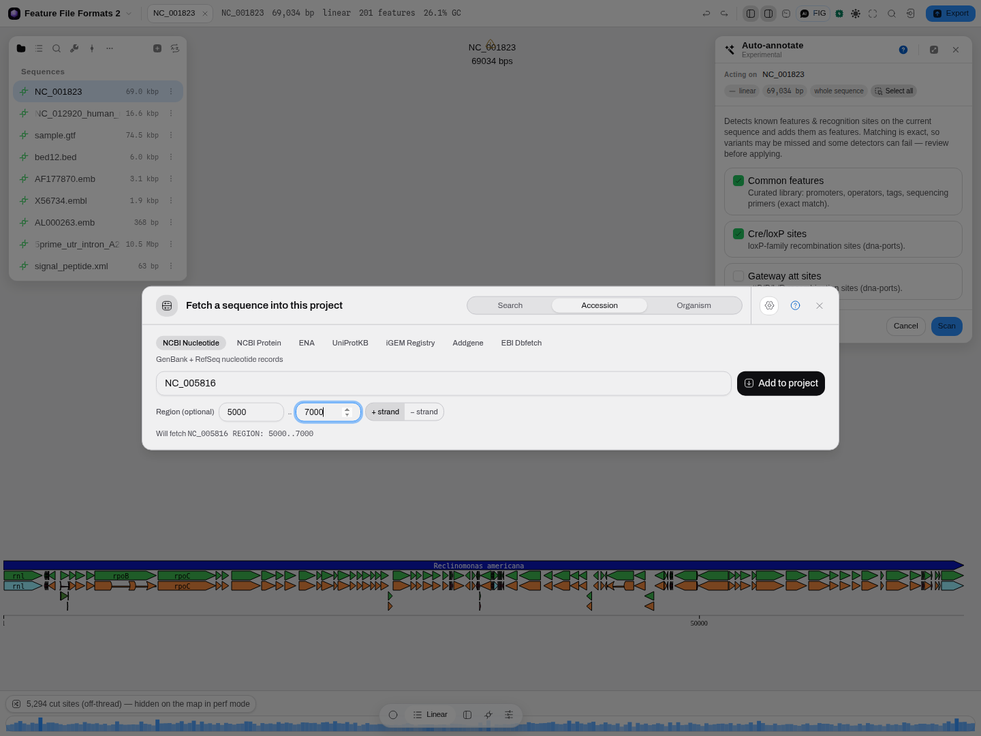The height and width of the screenshot is (736, 981).
Task: Expand the Feature File Formats 2 project dropdown
Action: pos(129,14)
